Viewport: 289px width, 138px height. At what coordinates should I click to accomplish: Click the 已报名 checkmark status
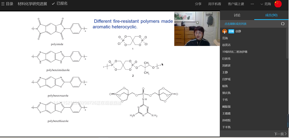point(60,4)
